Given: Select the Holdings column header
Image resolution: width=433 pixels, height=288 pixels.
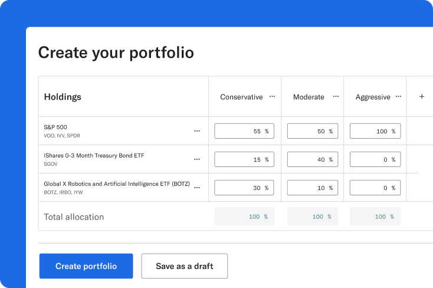Looking at the screenshot, I should click(x=63, y=97).
